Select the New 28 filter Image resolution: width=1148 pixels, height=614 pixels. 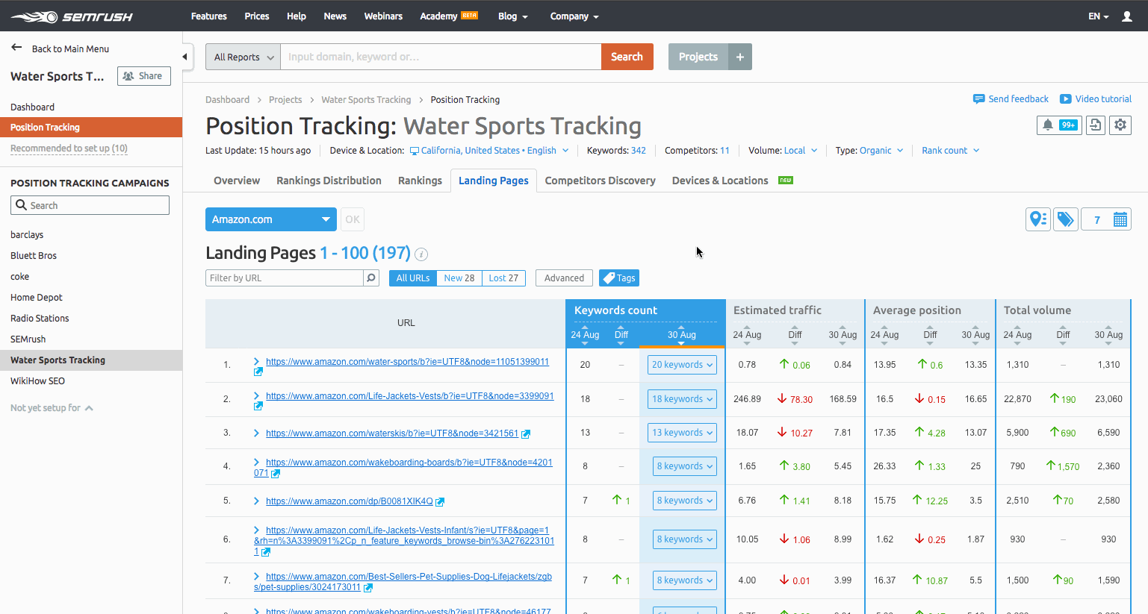[x=459, y=278]
